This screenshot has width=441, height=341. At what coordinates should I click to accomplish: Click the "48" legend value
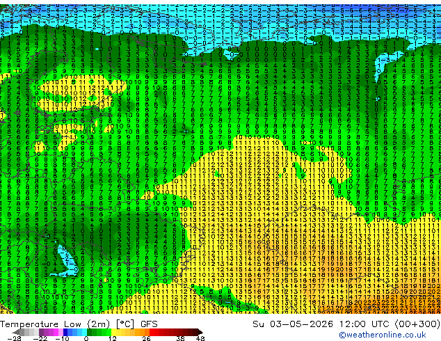coord(200,338)
